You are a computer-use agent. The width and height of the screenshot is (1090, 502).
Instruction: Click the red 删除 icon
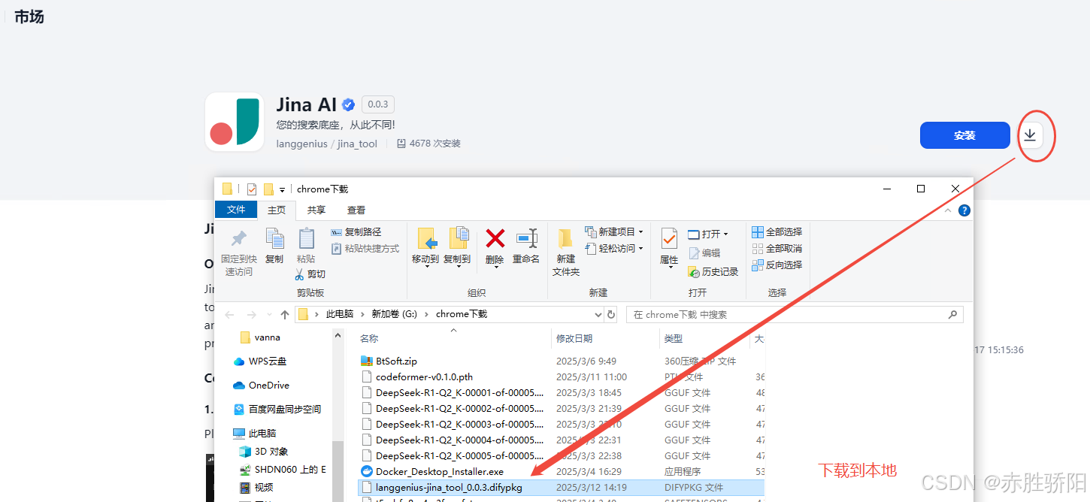(495, 239)
